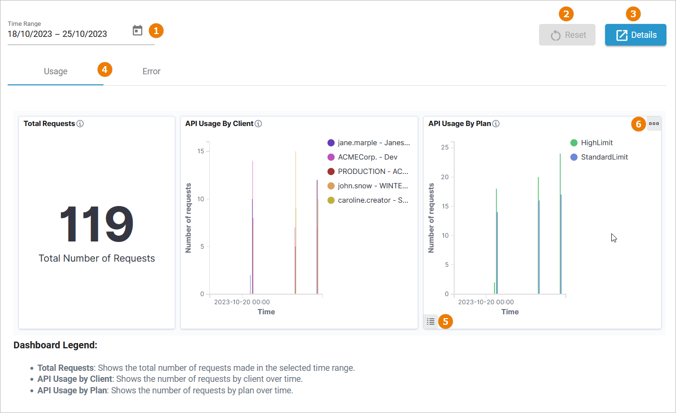
Task: Open the calendar date picker icon
Action: click(137, 30)
